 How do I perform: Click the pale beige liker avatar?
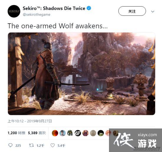[x=93, y=133]
